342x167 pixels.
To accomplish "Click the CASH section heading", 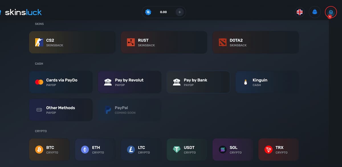I will 39,64.
